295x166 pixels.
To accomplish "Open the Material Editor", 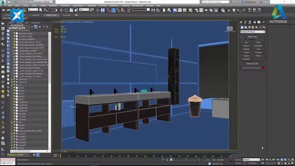I will [190, 10].
